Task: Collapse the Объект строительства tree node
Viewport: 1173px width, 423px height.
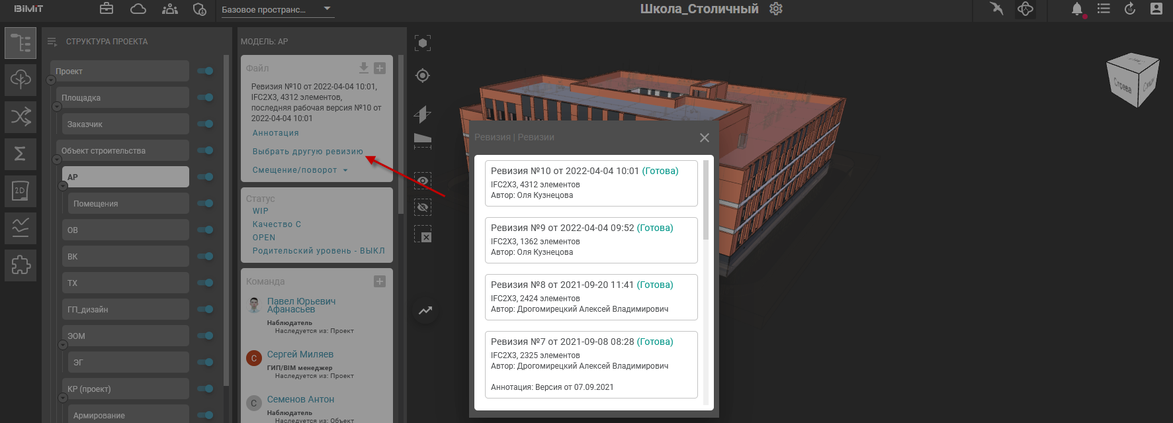Action: [x=57, y=160]
